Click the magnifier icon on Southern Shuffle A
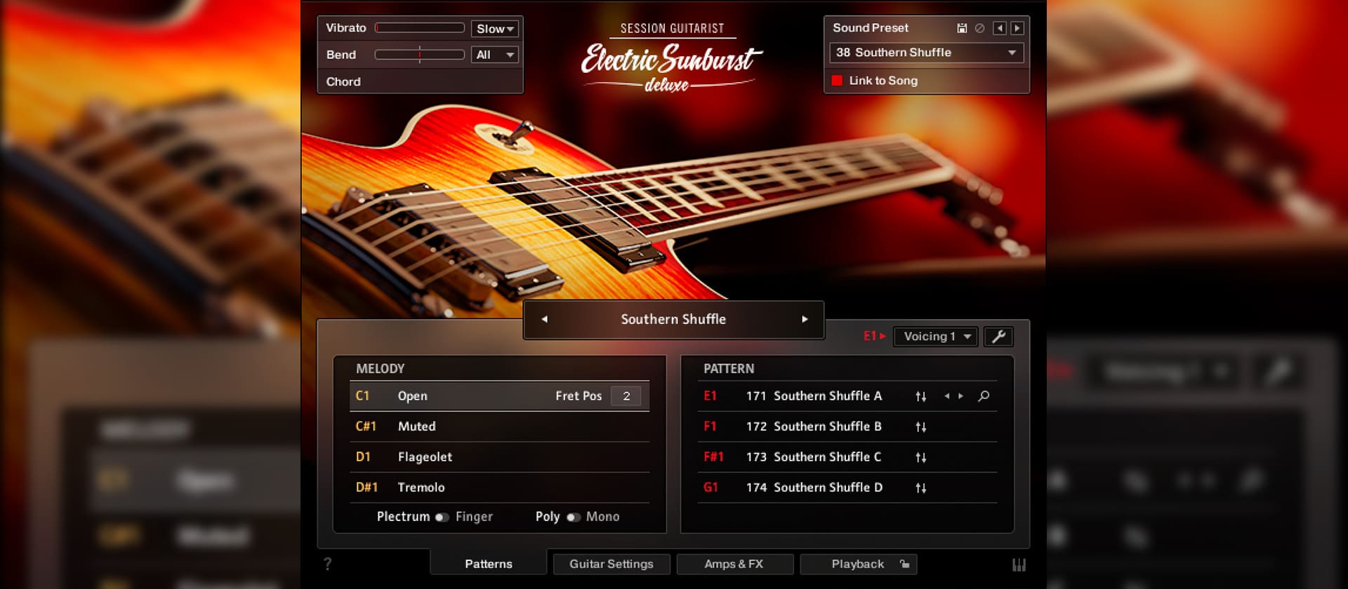This screenshot has height=589, width=1348. 984,396
